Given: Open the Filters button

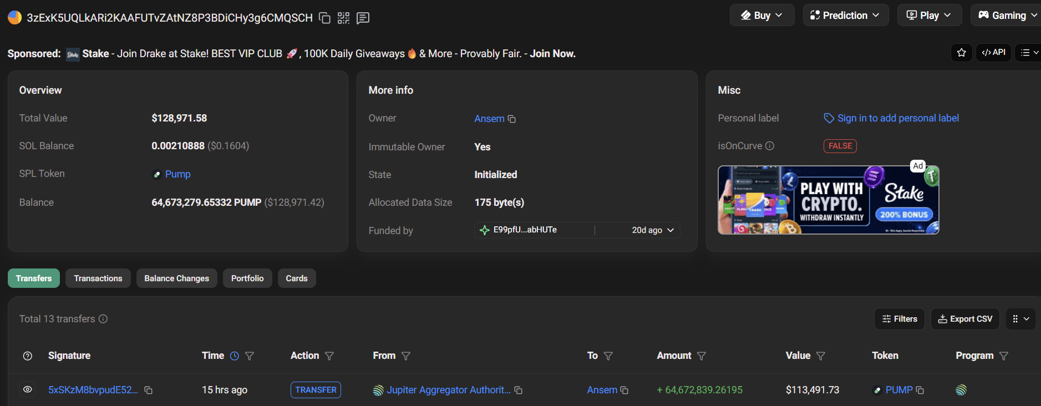Looking at the screenshot, I should [900, 319].
